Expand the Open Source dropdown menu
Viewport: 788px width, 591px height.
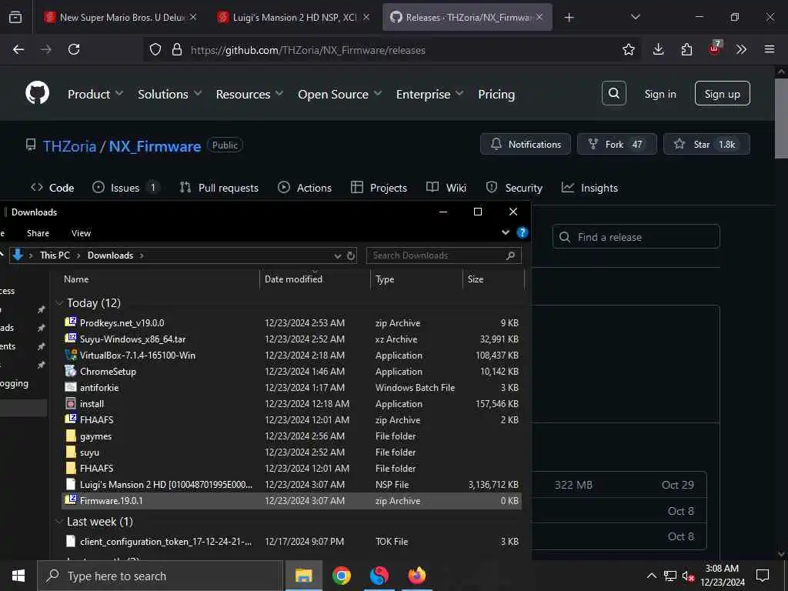[339, 94]
